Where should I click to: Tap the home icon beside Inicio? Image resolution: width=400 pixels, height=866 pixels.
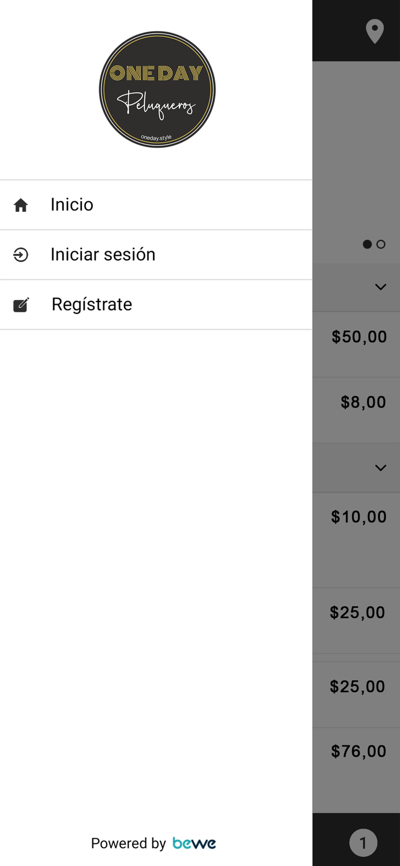click(21, 205)
